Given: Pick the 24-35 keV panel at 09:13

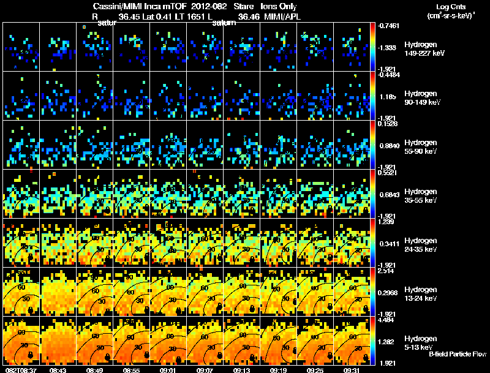Looking at the screenshot, I should pos(241,243).
